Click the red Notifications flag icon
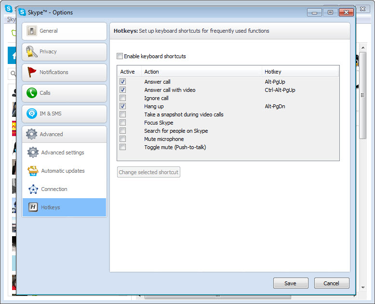 (x=31, y=72)
